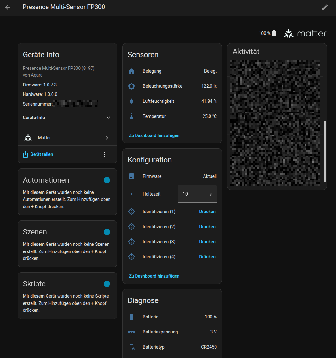Open the three-dot overflow menu
This screenshot has width=336, height=358.
[104, 154]
